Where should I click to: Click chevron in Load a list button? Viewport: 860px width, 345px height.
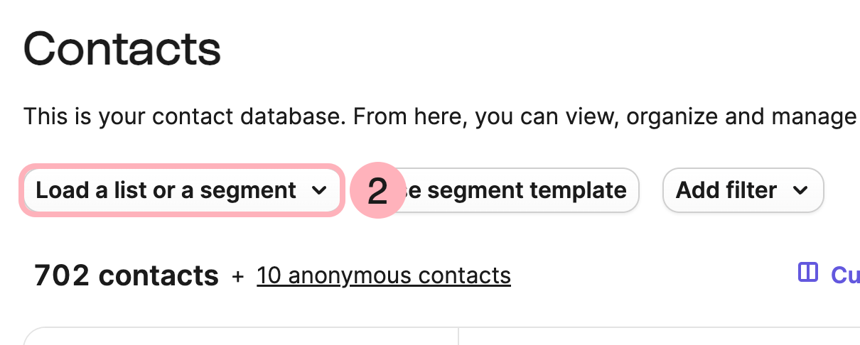point(320,190)
